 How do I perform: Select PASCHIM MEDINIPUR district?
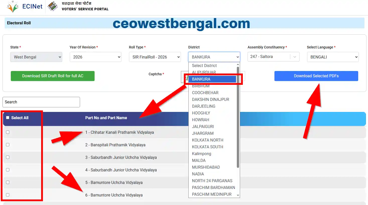pos(212,194)
